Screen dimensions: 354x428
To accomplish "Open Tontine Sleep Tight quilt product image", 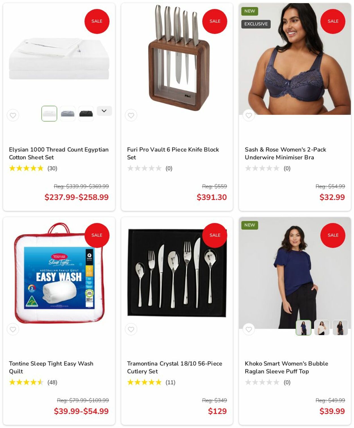I will pyautogui.click(x=59, y=273).
